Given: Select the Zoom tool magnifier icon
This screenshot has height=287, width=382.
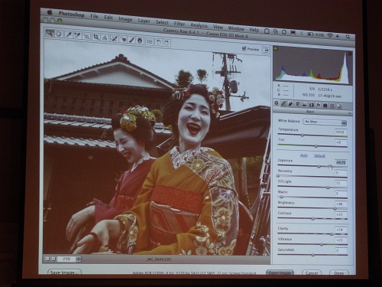Looking at the screenshot, I should (x=50, y=33).
